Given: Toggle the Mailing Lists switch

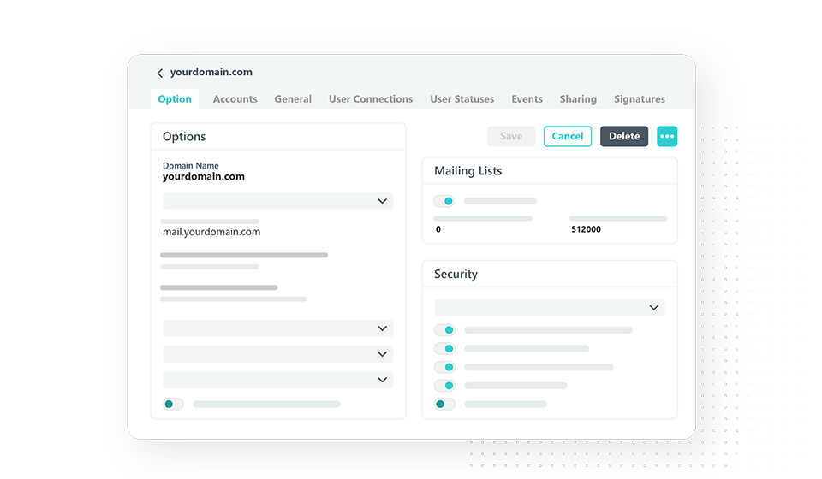Looking at the screenshot, I should [x=444, y=201].
